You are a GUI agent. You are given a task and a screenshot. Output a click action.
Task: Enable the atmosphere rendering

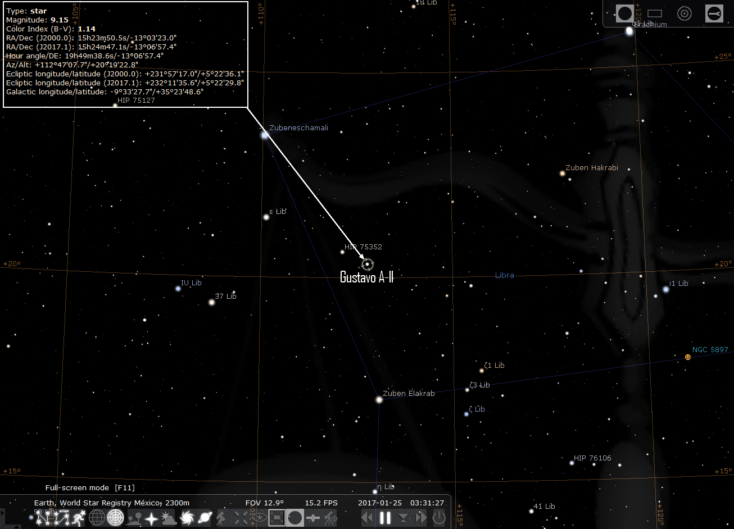[168, 518]
